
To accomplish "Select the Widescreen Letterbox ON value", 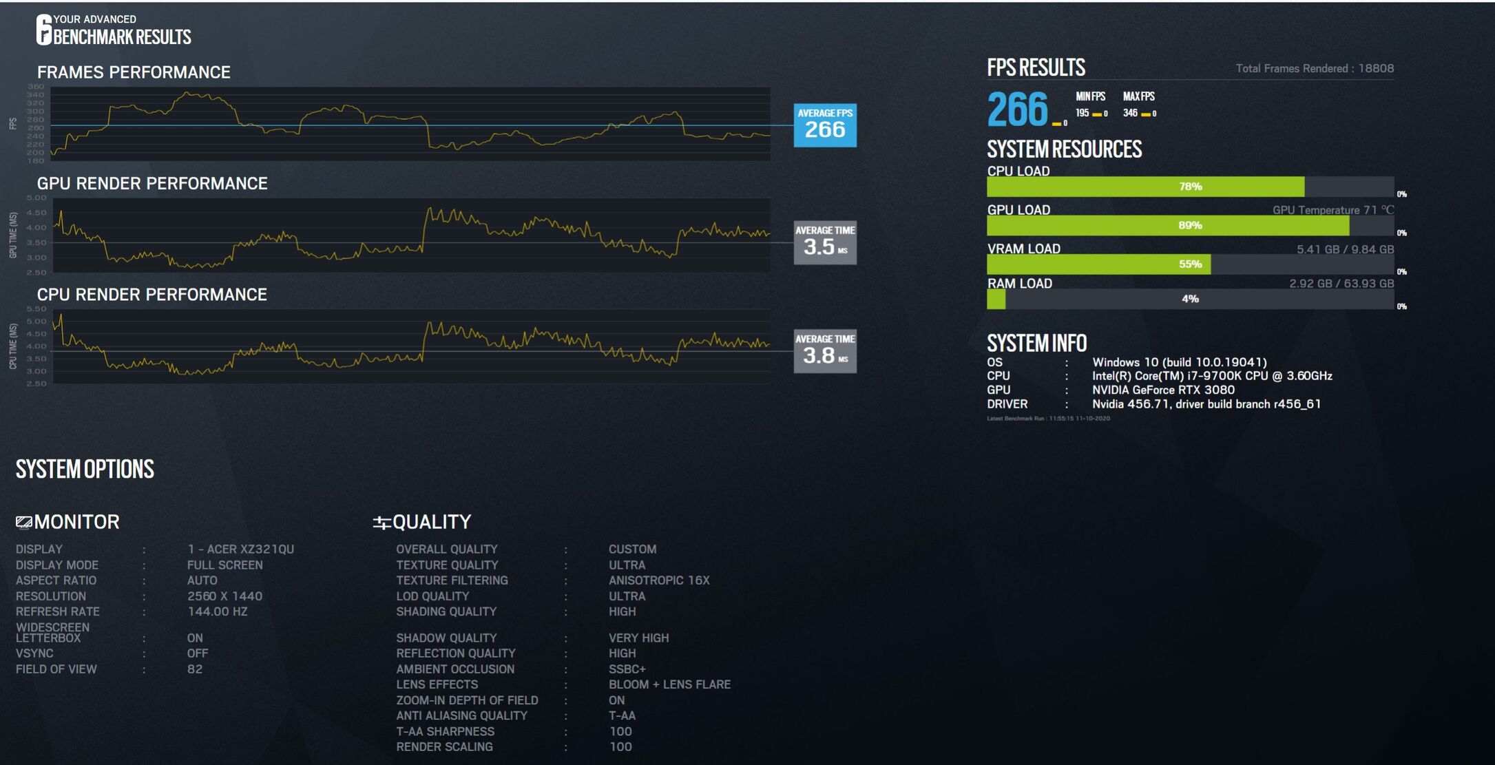I will coord(195,638).
